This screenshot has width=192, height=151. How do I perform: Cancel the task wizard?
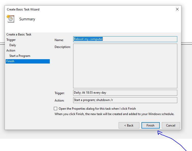[171, 125]
